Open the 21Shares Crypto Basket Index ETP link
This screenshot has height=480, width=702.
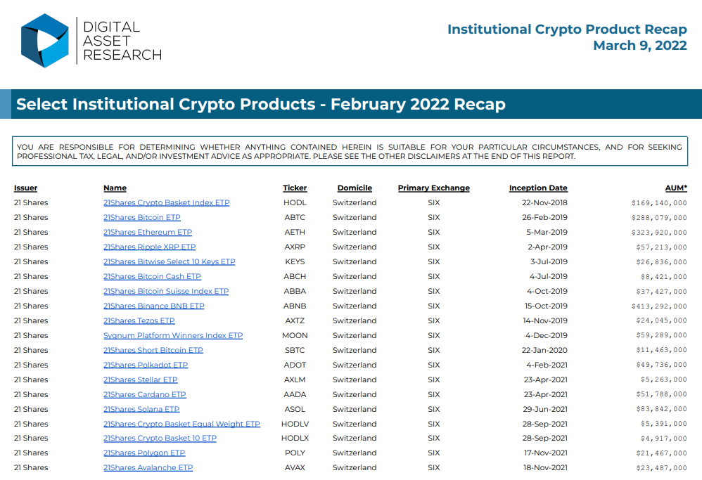pyautogui.click(x=166, y=202)
